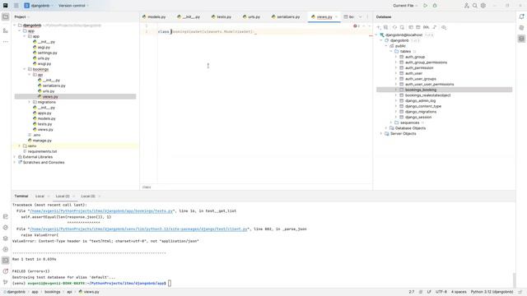Image resolution: width=527 pixels, height=296 pixels.
Task: Open IDE settings gear icon
Action: (x=483, y=6)
